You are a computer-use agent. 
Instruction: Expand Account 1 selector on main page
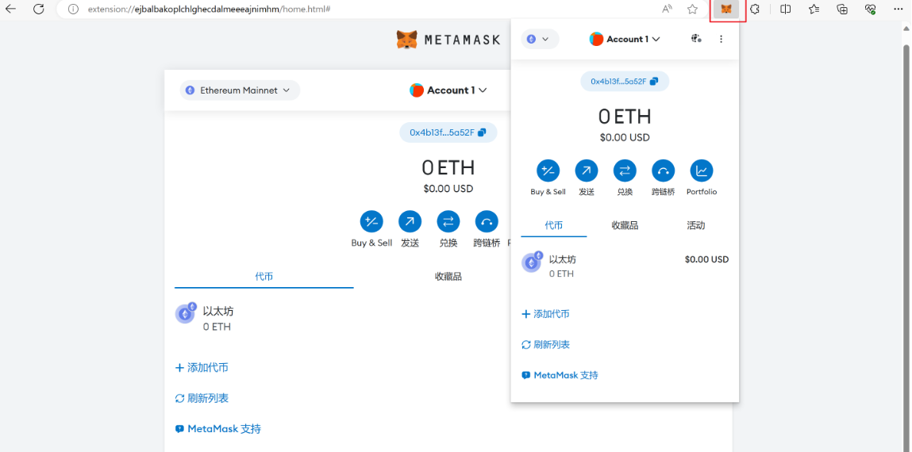coord(448,90)
